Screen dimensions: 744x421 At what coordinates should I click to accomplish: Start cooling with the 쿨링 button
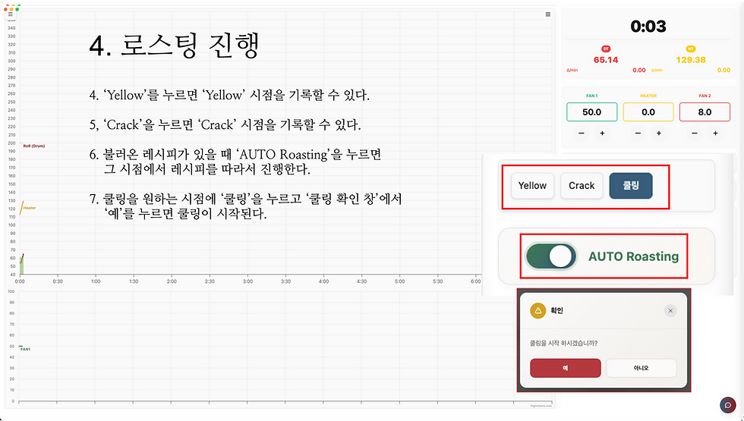tap(631, 186)
